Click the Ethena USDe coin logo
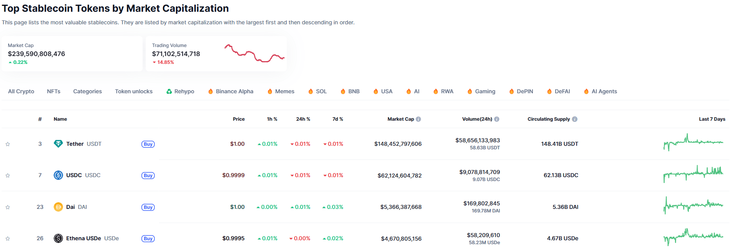 click(x=58, y=238)
